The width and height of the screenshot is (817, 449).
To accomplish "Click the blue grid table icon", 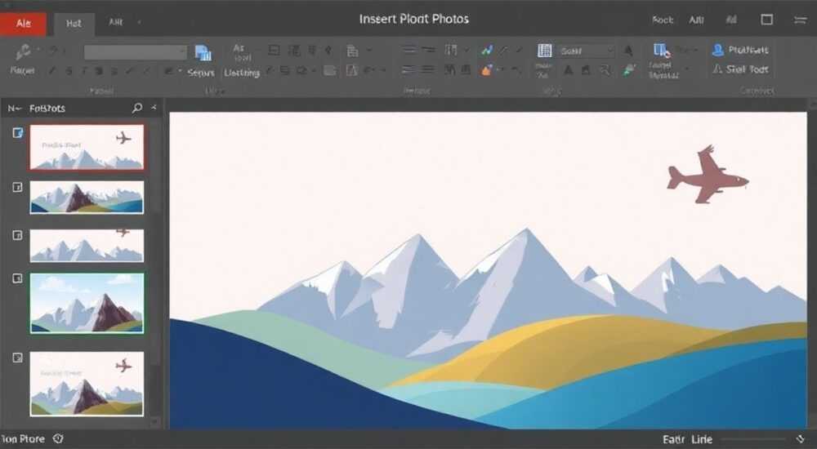I will (544, 51).
